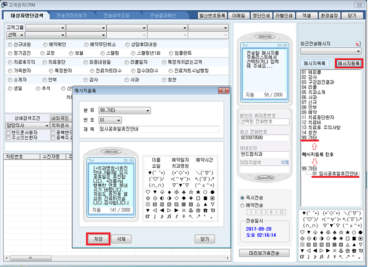Select the 신규내원 radio option

[11, 45]
